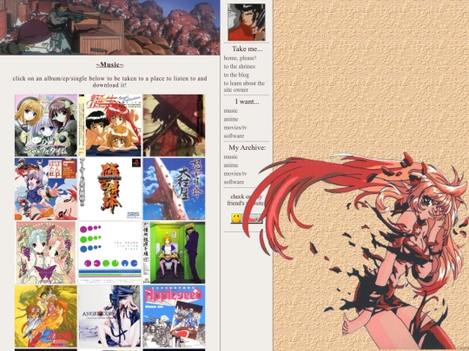469x351 pixels.
Task: Click 'anime' under I want...
Action: pos(231,119)
